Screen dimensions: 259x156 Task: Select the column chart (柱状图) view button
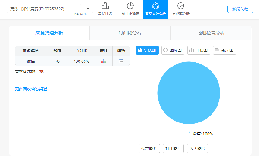pos(199,50)
